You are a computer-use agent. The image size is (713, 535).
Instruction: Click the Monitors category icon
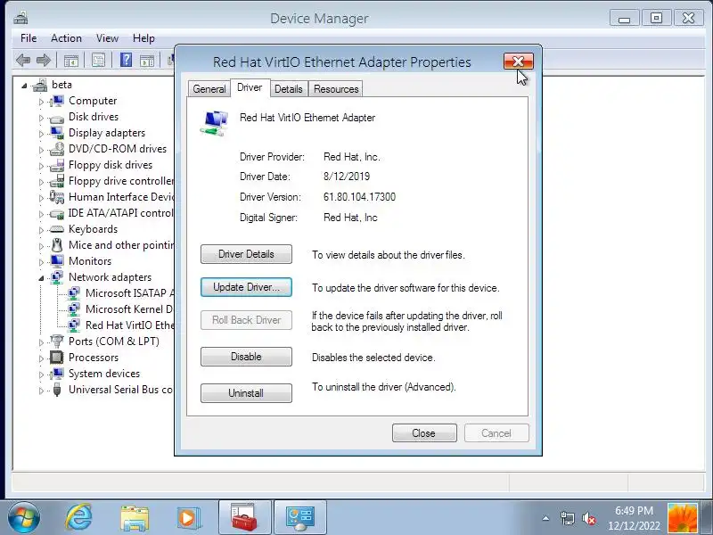(57, 261)
